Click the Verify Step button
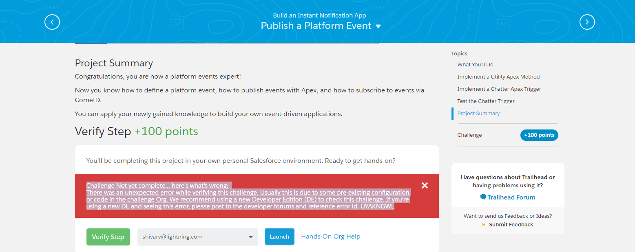 click(108, 237)
